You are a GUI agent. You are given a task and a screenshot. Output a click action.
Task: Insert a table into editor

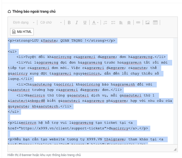coord(155,22)
